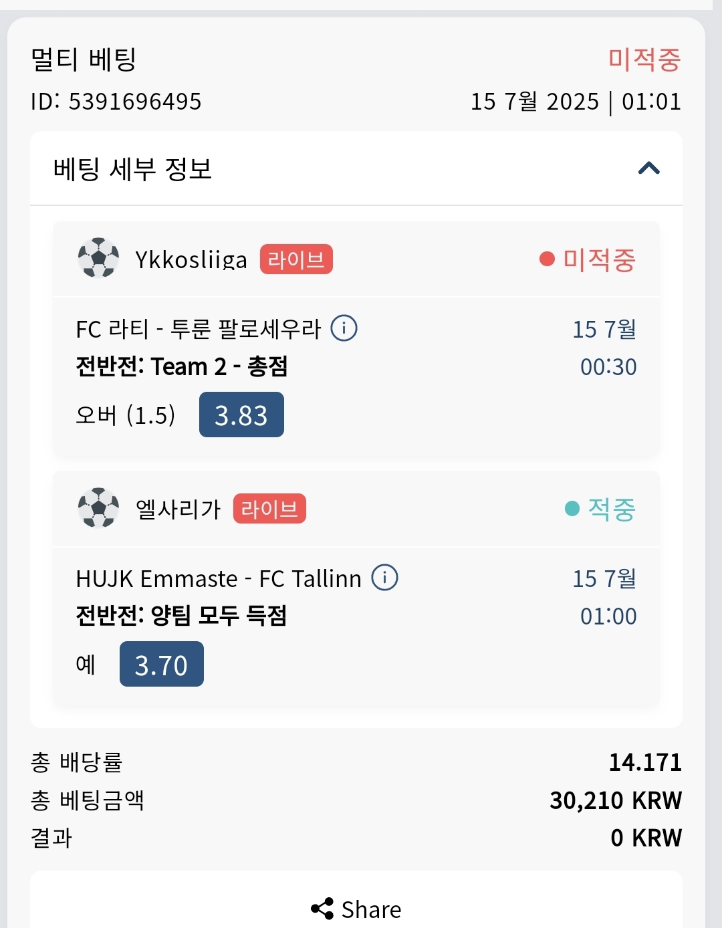
Task: Click the red 미적중 status dot
Action: pos(547,259)
